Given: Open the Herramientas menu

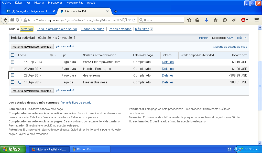Looking at the screenshot, I should [75, 3].
